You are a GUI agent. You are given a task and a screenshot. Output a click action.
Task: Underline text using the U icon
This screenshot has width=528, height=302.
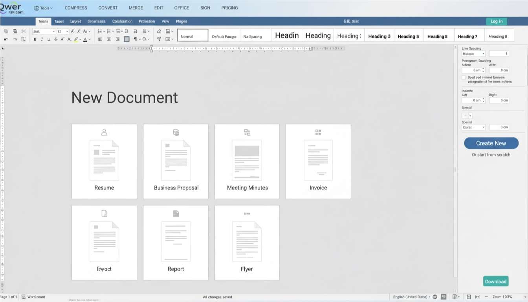click(x=49, y=39)
